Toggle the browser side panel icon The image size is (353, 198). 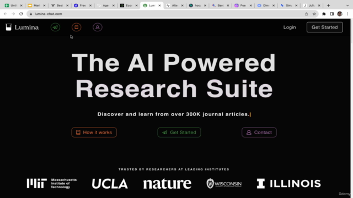click(x=332, y=14)
